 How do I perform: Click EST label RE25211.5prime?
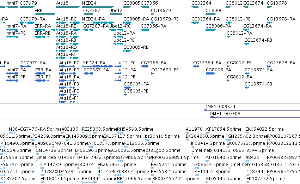(x=169, y=165)
